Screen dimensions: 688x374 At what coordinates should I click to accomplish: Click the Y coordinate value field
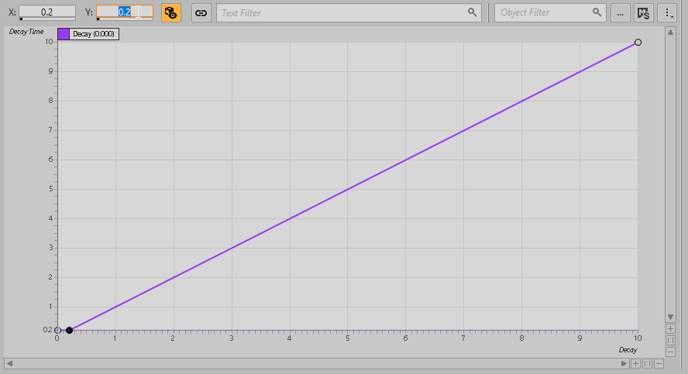pyautogui.click(x=124, y=12)
